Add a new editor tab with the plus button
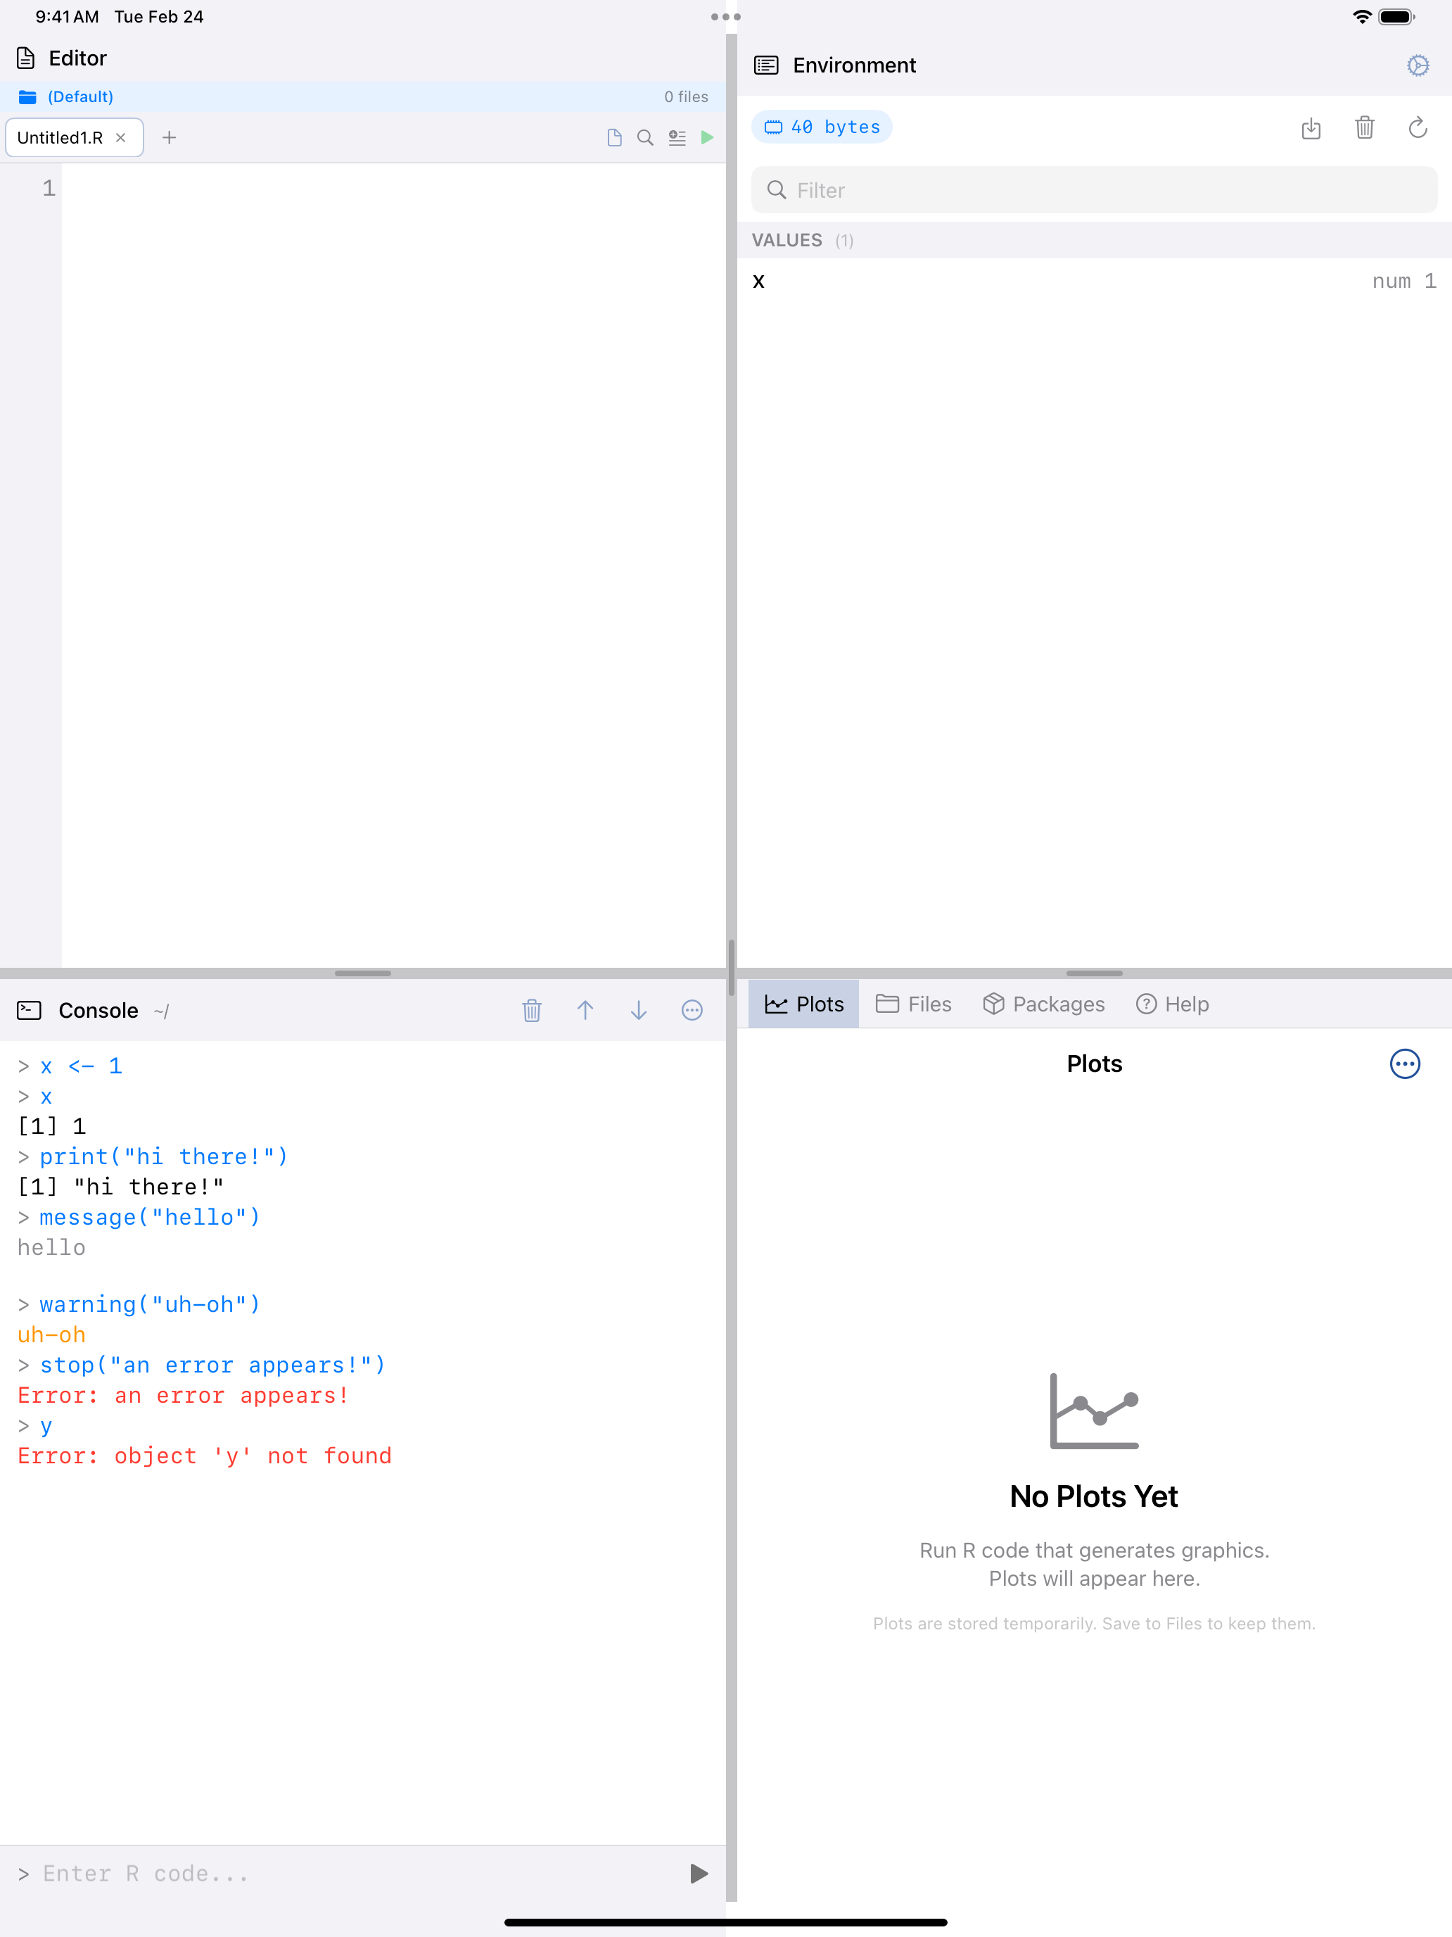Image resolution: width=1452 pixels, height=1937 pixels. [x=169, y=137]
